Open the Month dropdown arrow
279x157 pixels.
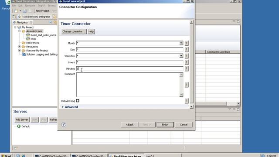[x=181, y=43]
